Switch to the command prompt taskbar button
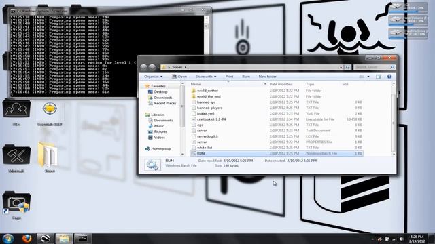Viewport: 435px width, 244px height. [82, 239]
